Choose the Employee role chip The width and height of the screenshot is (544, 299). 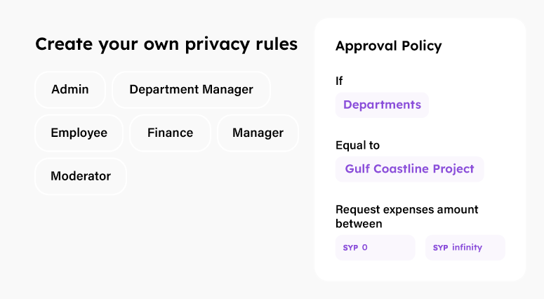[79, 133]
